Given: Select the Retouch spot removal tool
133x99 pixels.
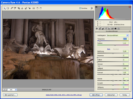Looking at the screenshot, I should point(26,8).
